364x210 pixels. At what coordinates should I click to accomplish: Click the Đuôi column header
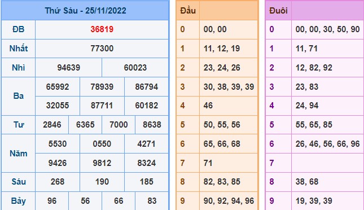click(278, 11)
